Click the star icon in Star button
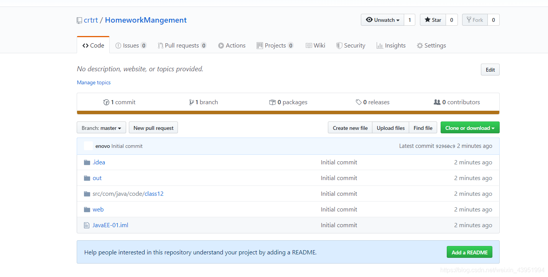 pos(427,20)
